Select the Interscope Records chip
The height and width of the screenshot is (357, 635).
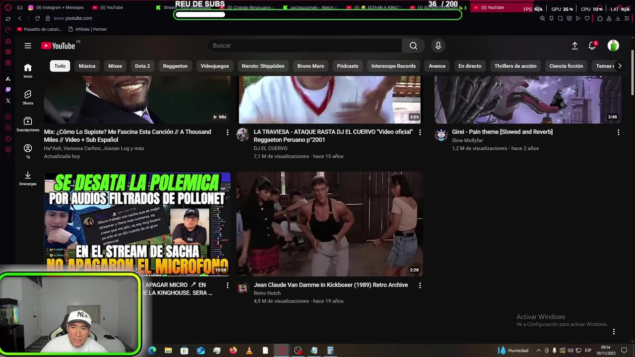pyautogui.click(x=393, y=66)
